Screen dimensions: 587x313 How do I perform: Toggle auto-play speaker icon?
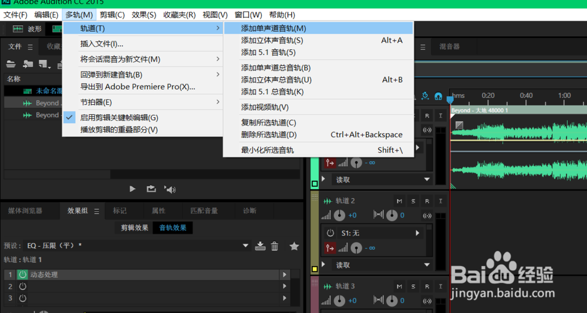(x=170, y=189)
